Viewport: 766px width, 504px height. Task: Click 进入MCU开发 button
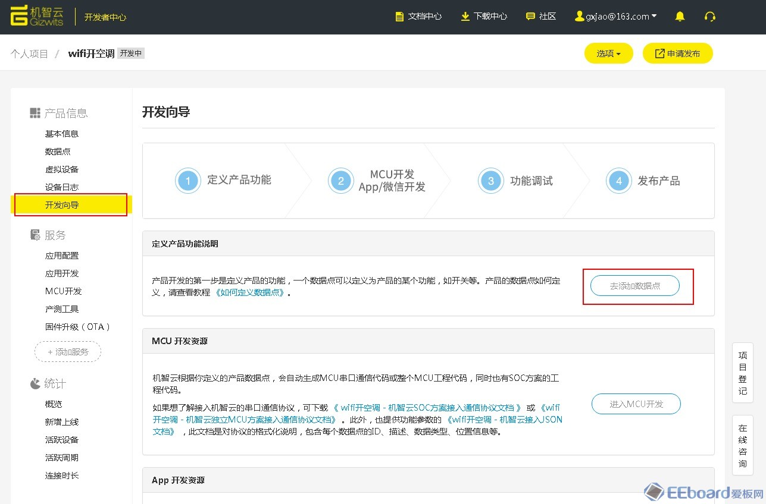[x=636, y=404]
